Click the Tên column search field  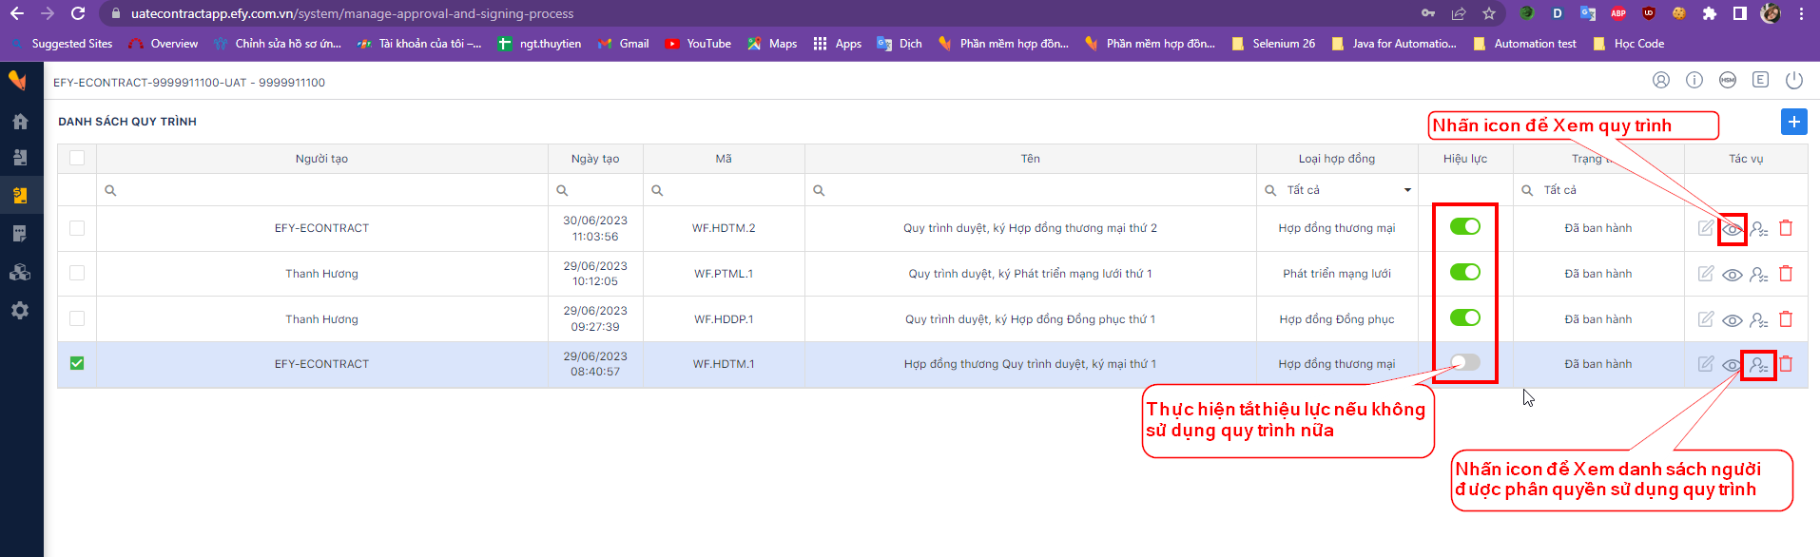tap(1031, 190)
